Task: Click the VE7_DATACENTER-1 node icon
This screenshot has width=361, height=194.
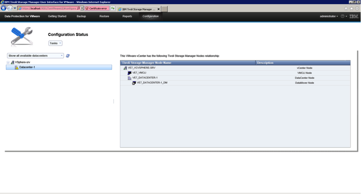Action: [130, 78]
